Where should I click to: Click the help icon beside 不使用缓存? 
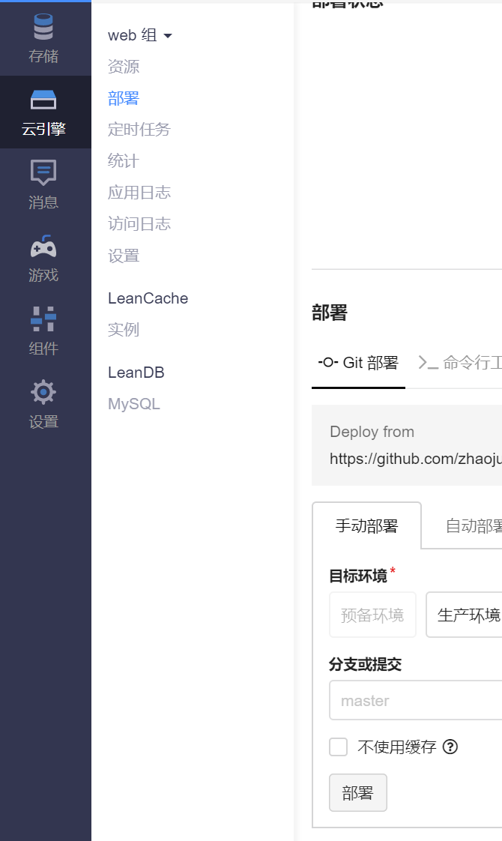click(x=450, y=747)
